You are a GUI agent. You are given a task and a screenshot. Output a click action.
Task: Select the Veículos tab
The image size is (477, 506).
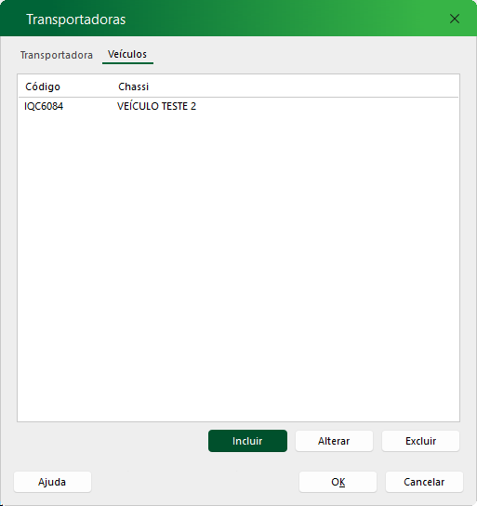(127, 54)
